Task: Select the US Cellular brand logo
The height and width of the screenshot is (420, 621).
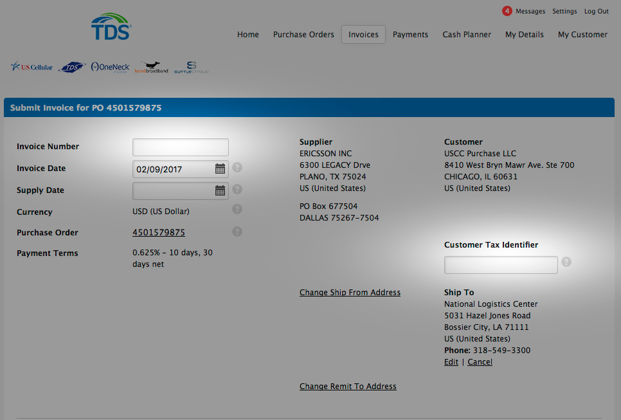Action: [32, 66]
